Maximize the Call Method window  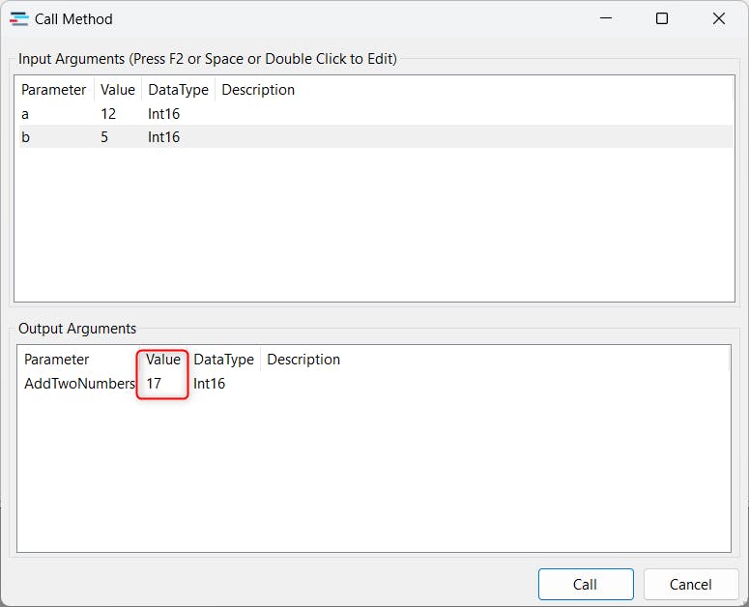662,18
